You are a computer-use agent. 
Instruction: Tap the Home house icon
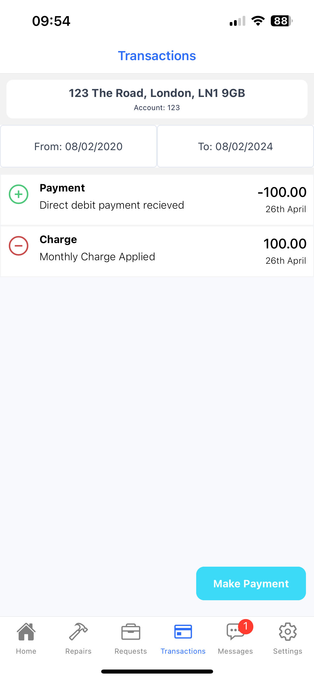(26, 632)
